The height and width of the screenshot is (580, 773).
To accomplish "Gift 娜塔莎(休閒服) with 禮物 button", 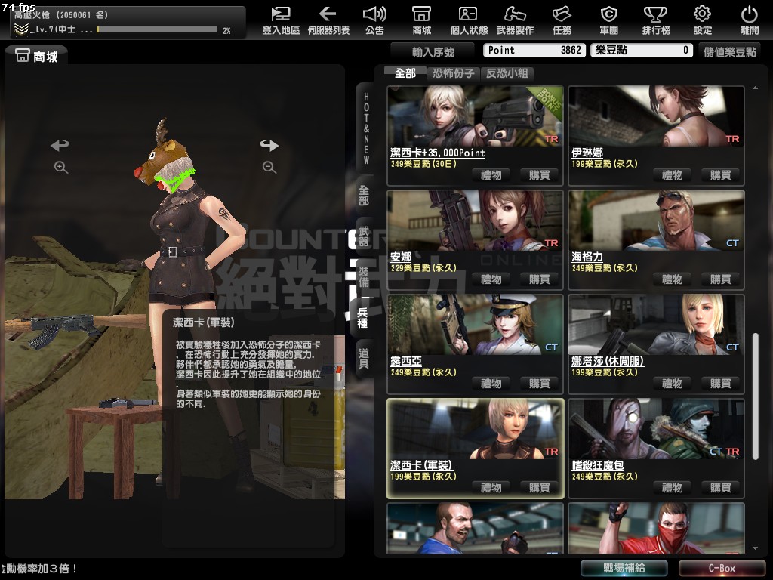I will (673, 384).
